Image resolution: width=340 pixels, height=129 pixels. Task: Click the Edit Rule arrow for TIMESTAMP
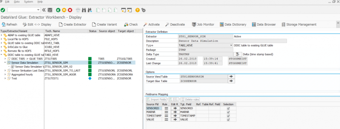[x=175, y=115]
